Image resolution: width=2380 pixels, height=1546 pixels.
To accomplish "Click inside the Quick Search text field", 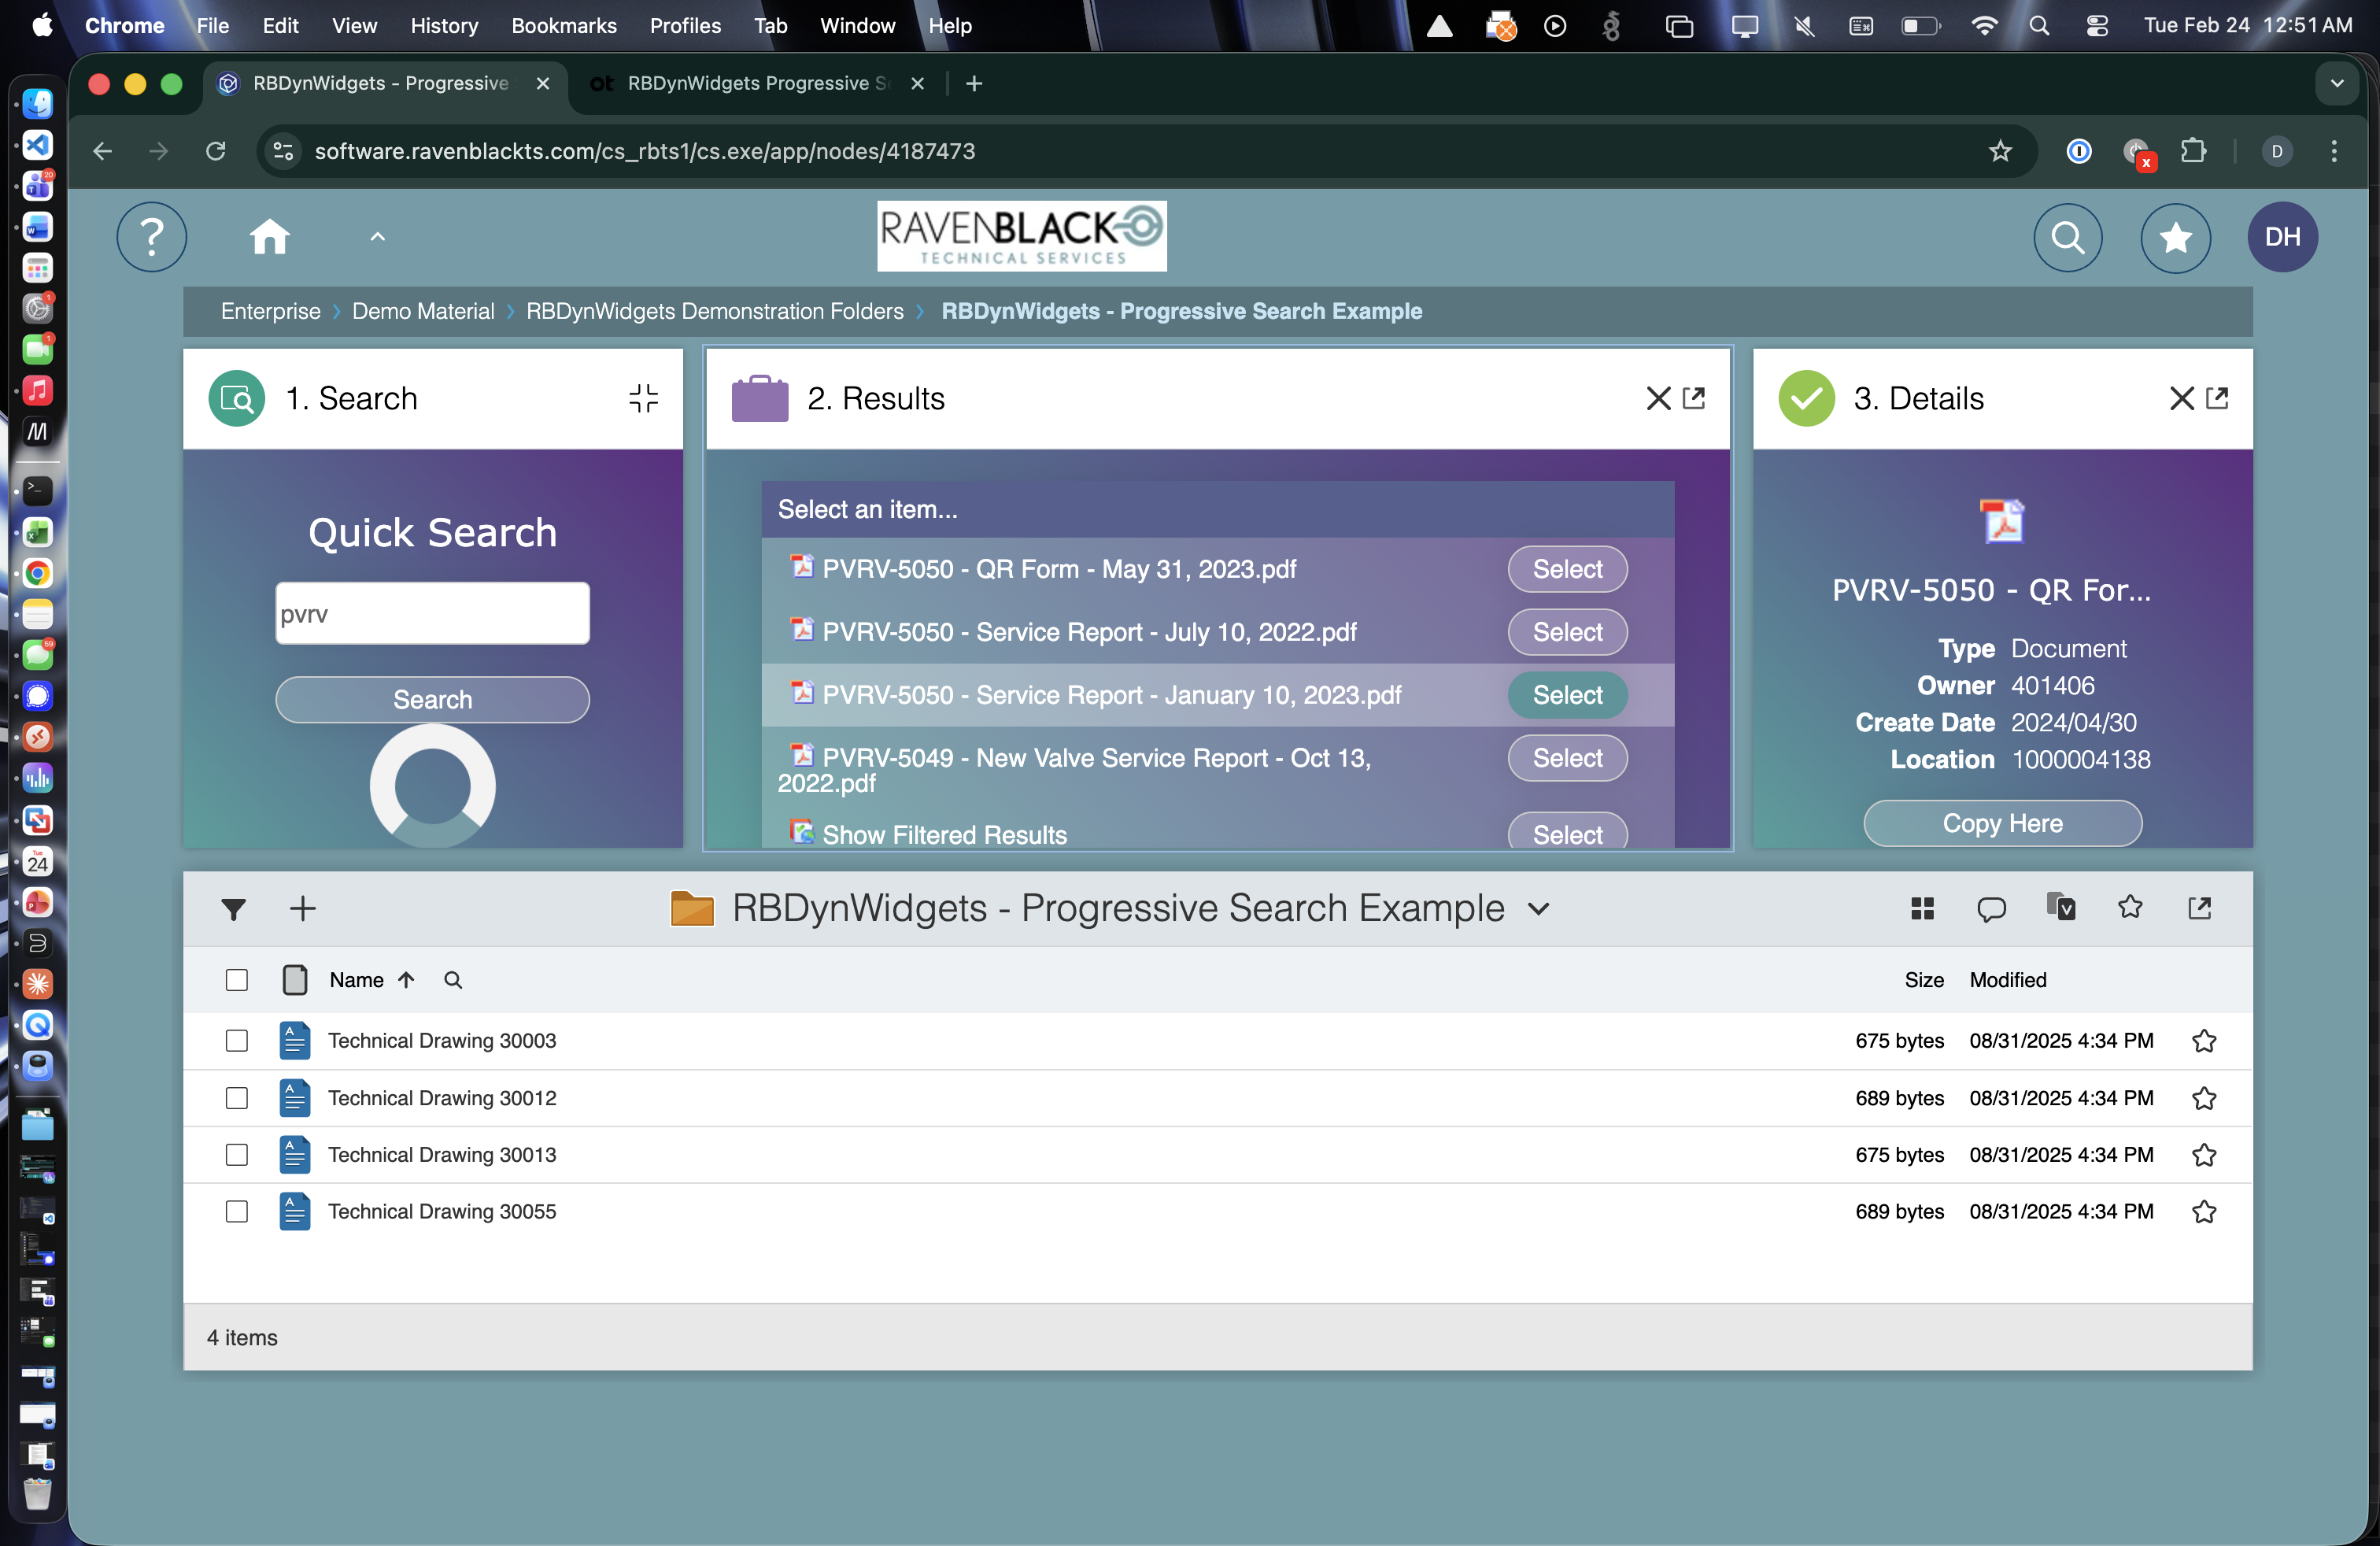I will pyautogui.click(x=432, y=613).
